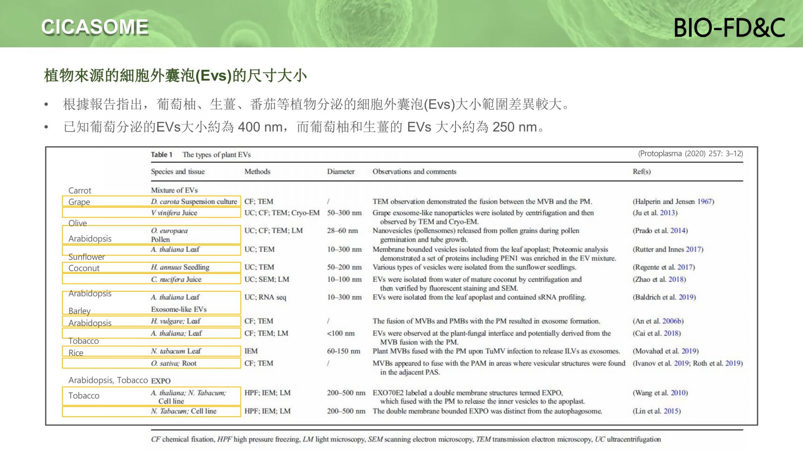Open the Baldrich et al. 2019 reference
Screen dimensions: 803x451
tap(664, 297)
